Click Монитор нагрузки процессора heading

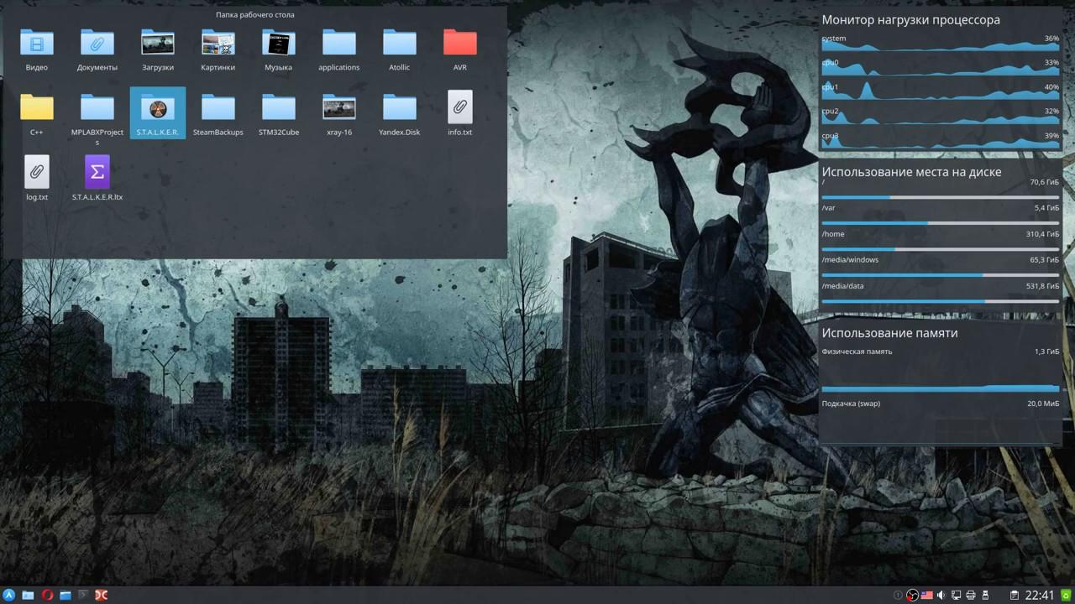pos(910,19)
